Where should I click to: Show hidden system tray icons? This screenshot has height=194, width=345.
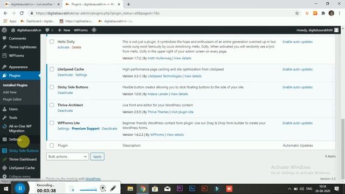pyautogui.click(x=289, y=189)
